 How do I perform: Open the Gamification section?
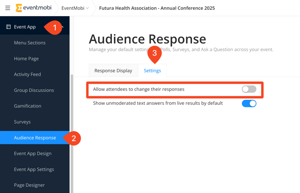[x=27, y=106]
